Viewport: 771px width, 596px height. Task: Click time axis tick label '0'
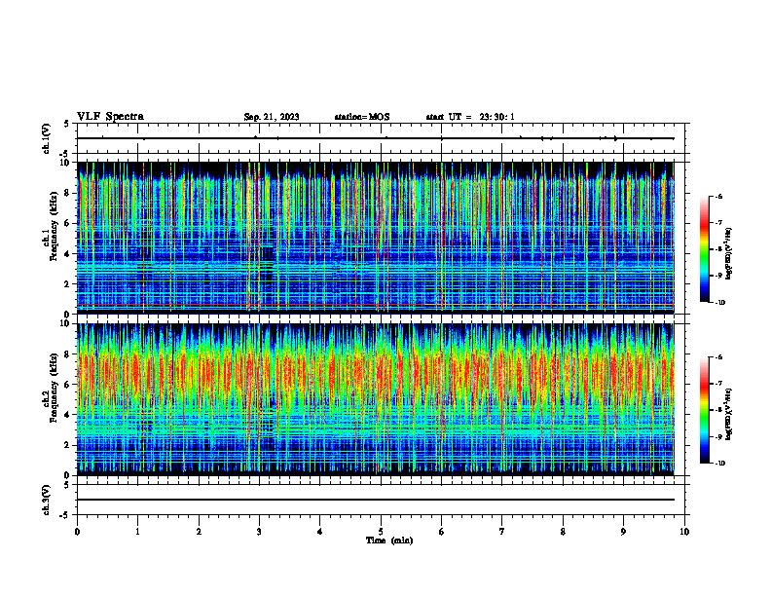click(x=77, y=532)
